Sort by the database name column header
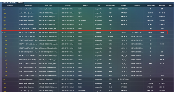175x92 pixels. 85,6
